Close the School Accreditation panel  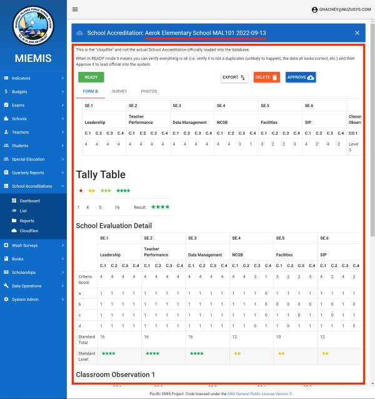click(357, 33)
